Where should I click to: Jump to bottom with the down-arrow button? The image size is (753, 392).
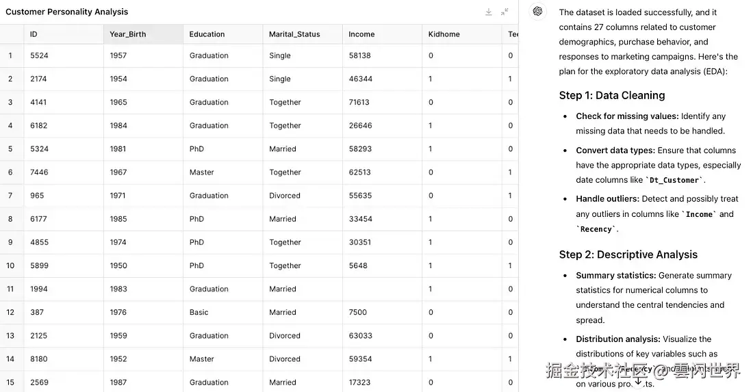638,380
